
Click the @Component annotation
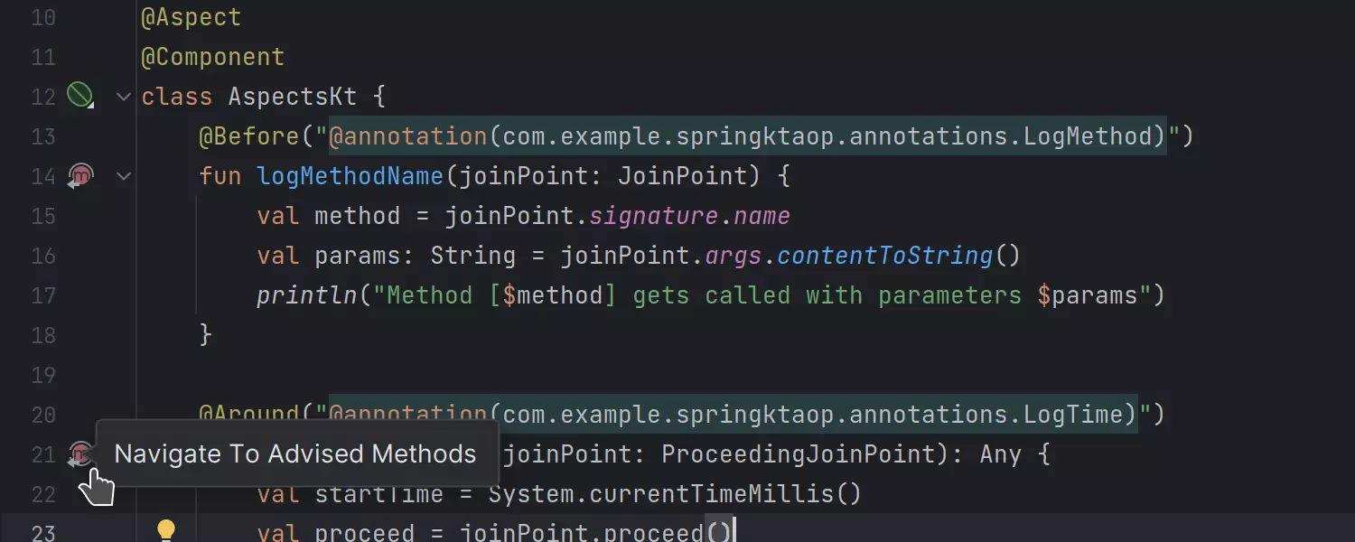(212, 57)
